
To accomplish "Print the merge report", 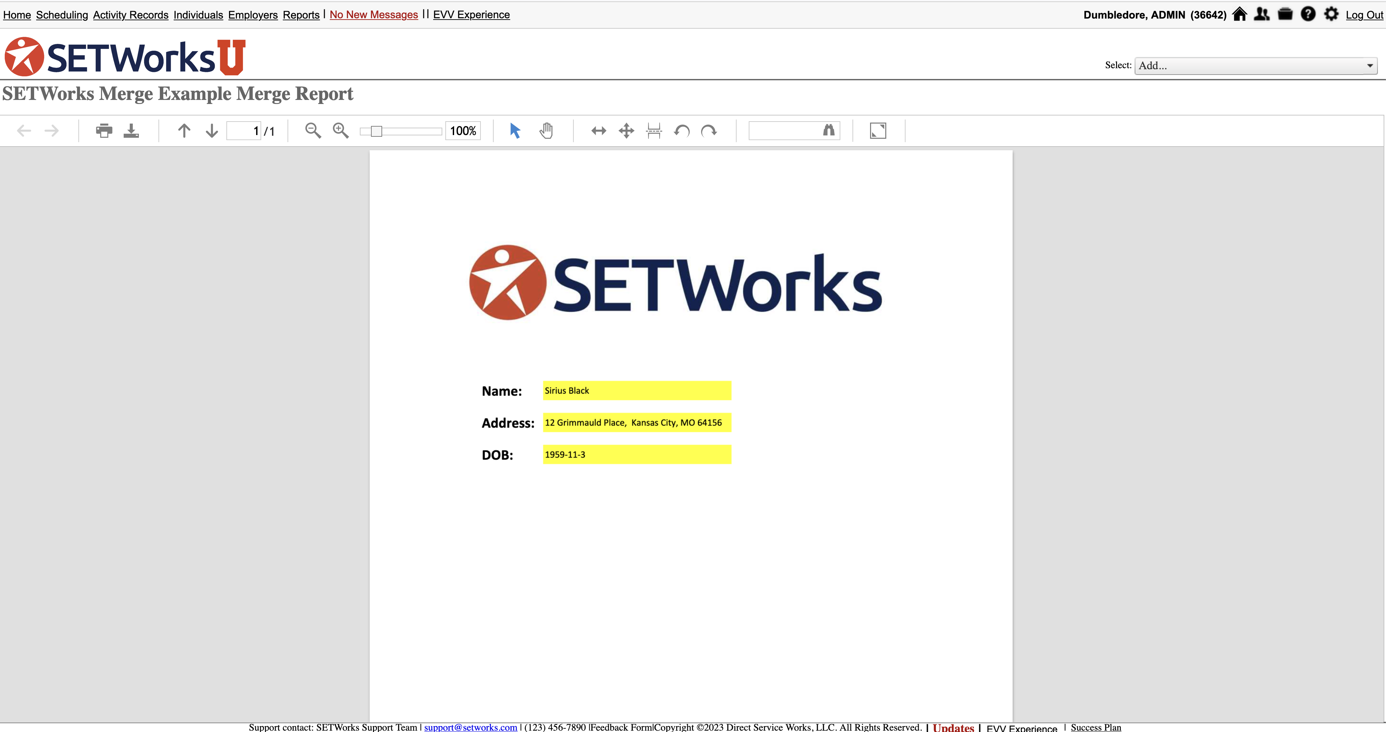I will tap(104, 131).
